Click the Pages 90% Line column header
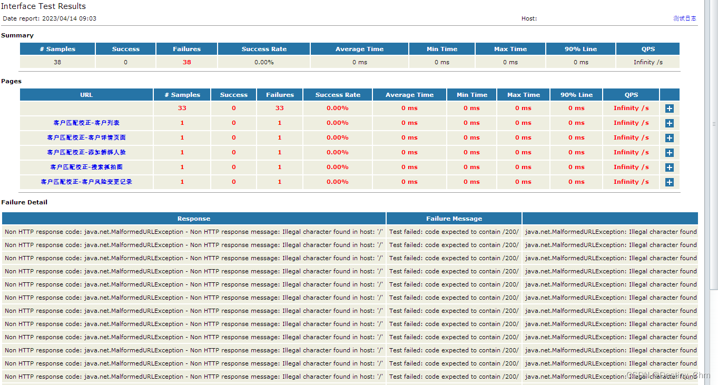The image size is (718, 385). pyautogui.click(x=576, y=95)
